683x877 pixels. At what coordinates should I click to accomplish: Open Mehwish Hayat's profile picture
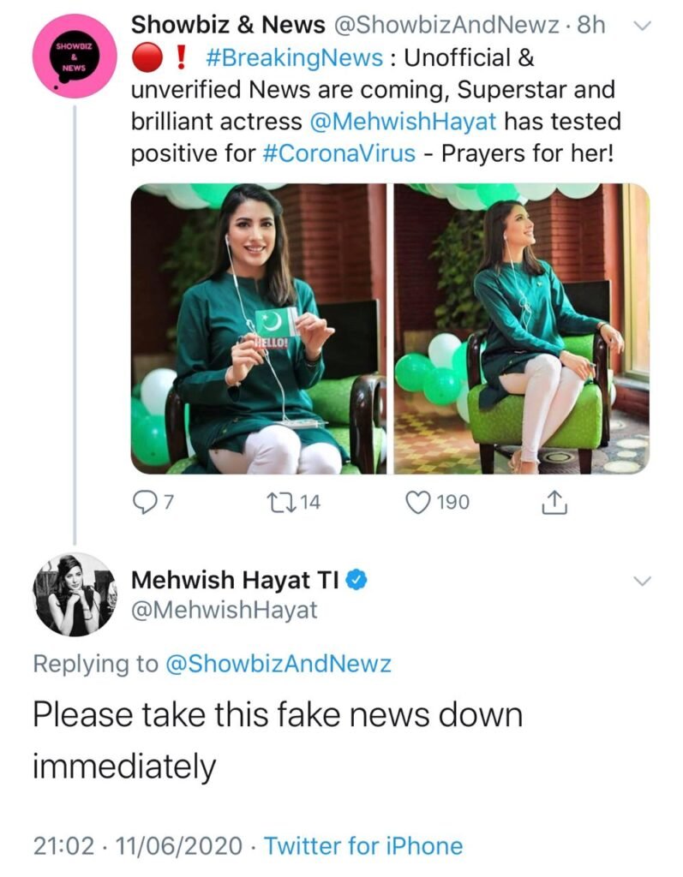coord(74,594)
